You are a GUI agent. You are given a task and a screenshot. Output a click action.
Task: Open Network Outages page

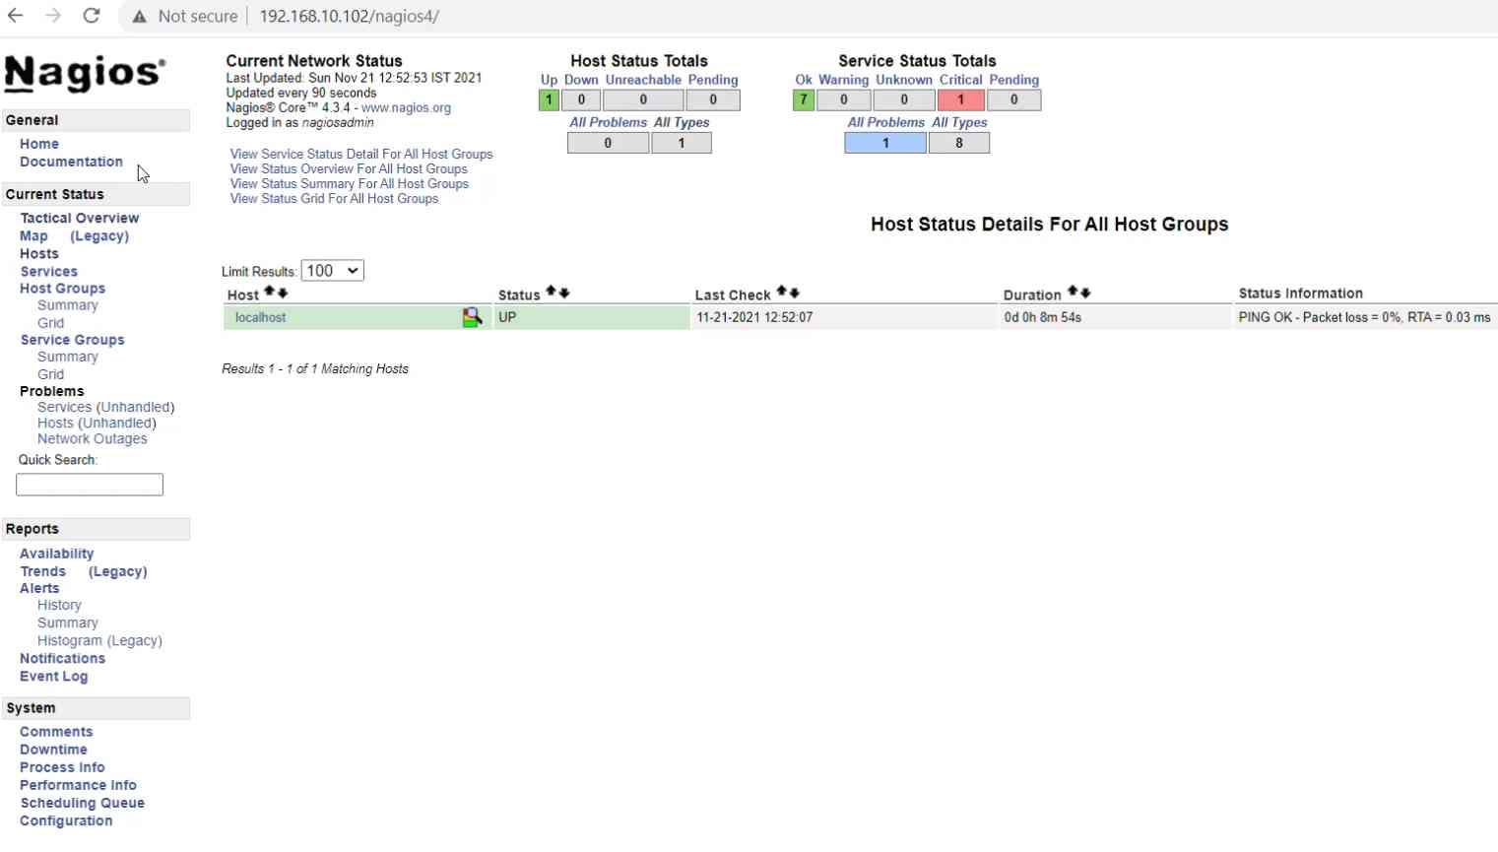tap(93, 438)
